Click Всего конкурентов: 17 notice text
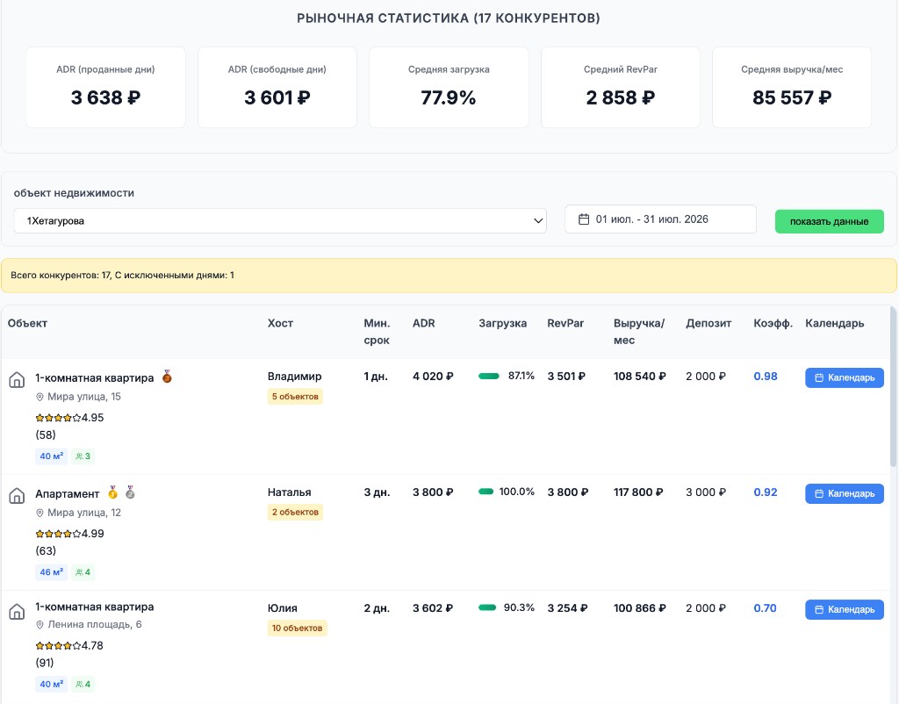899x704 pixels. (x=122, y=275)
